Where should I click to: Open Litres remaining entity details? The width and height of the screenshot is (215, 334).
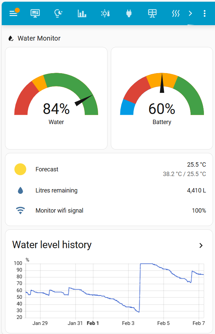tap(56, 190)
